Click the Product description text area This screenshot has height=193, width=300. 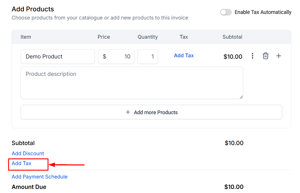(x=132, y=83)
